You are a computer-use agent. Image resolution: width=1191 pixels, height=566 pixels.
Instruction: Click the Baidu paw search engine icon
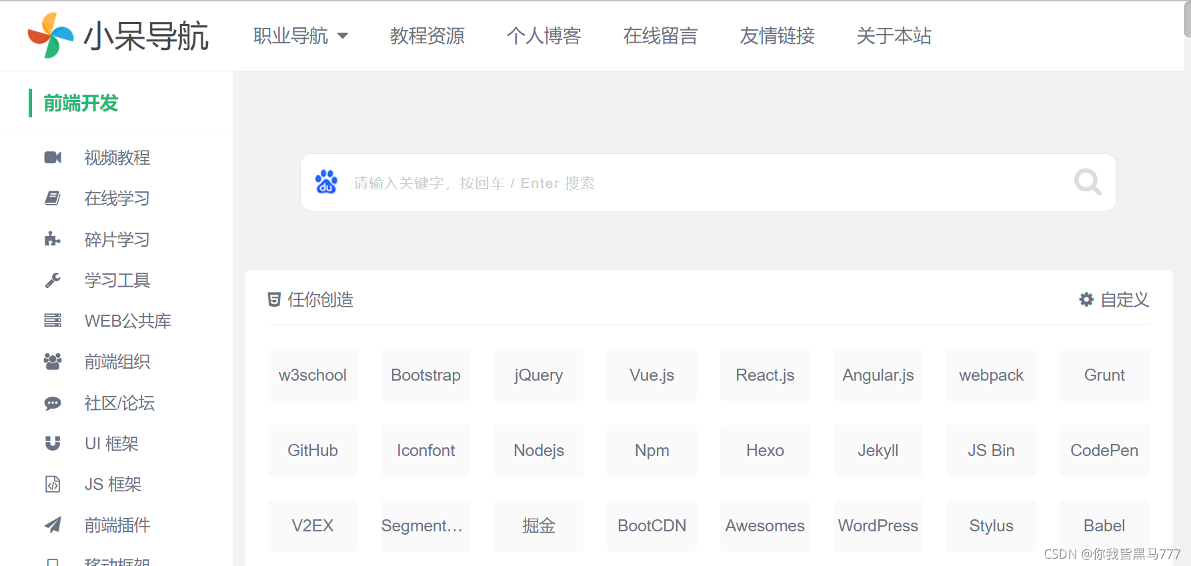326,182
